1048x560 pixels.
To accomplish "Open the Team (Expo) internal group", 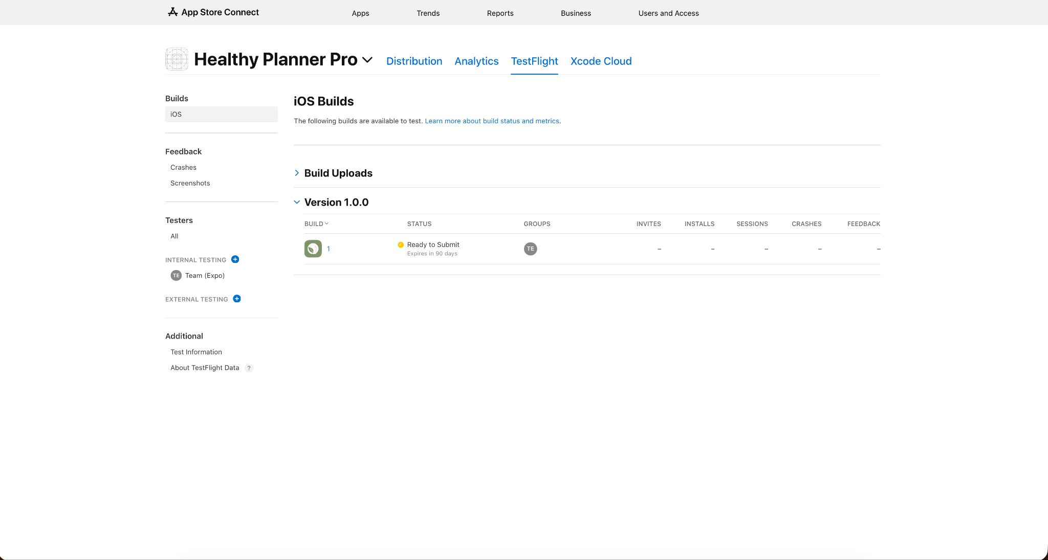I will [x=205, y=275].
